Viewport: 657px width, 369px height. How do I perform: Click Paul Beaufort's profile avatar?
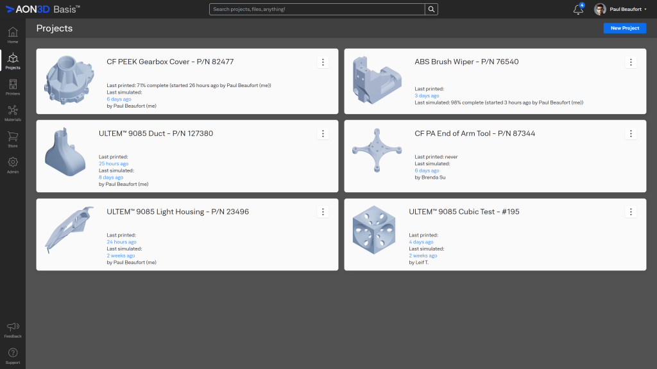600,9
